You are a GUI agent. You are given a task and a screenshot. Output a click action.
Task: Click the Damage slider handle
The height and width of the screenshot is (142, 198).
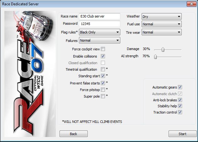pos(163,49)
